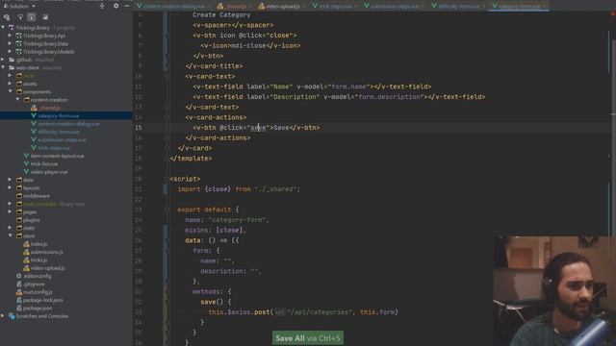Collapse the web-client folder
Viewport: 616px width, 346px height.
(3, 67)
